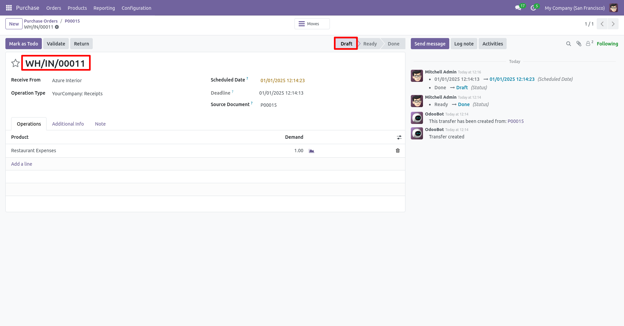Open optional columns settings icon

click(x=399, y=137)
